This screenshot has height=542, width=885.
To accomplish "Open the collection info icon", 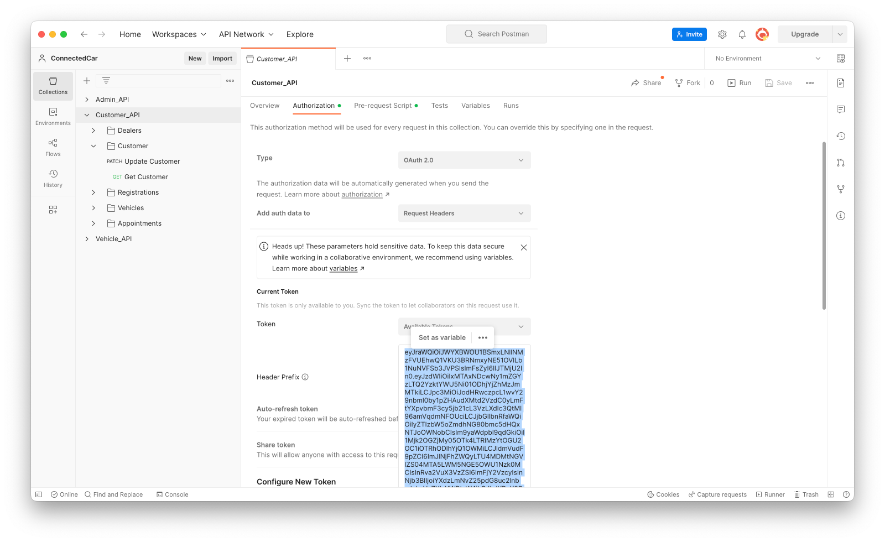I will [841, 216].
